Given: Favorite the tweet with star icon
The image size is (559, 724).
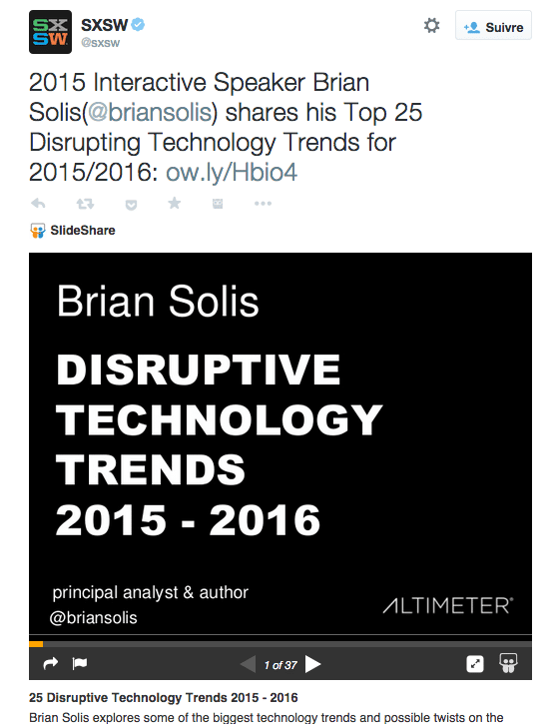Looking at the screenshot, I should point(175,203).
